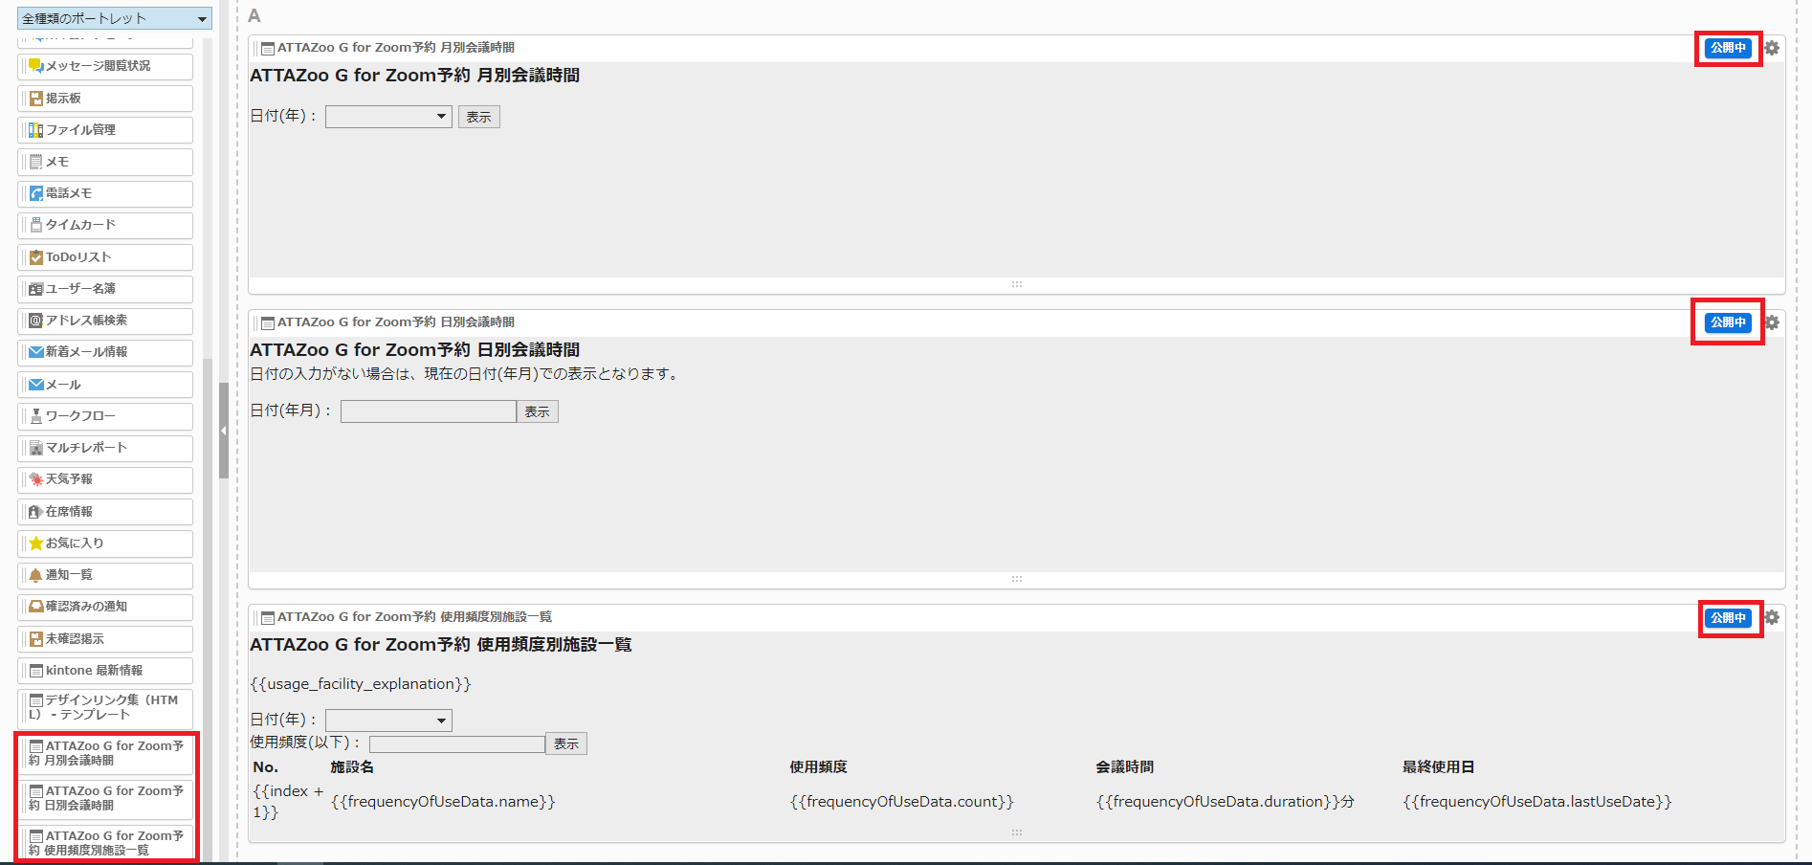Open the 全種類のポートレット dropdown
Image resolution: width=1812 pixels, height=865 pixels.
tap(115, 18)
